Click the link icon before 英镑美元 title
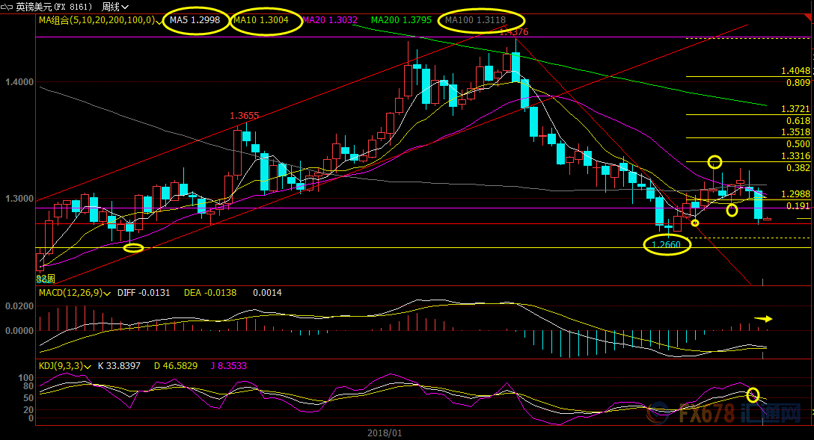Image resolution: width=814 pixels, height=440 pixels. pos(7,7)
